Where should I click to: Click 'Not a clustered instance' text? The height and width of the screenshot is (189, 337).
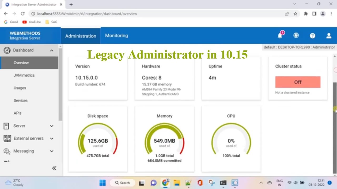(x=293, y=92)
